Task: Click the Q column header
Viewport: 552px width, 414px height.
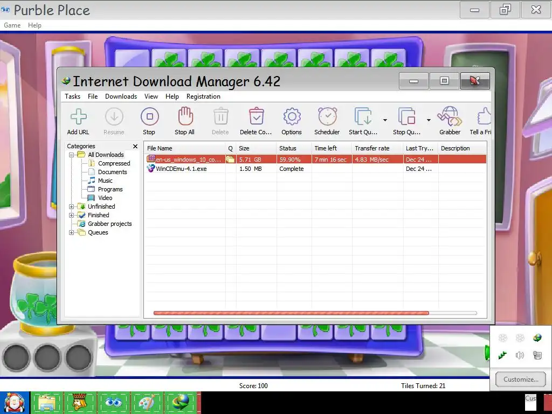Action: coord(231,148)
